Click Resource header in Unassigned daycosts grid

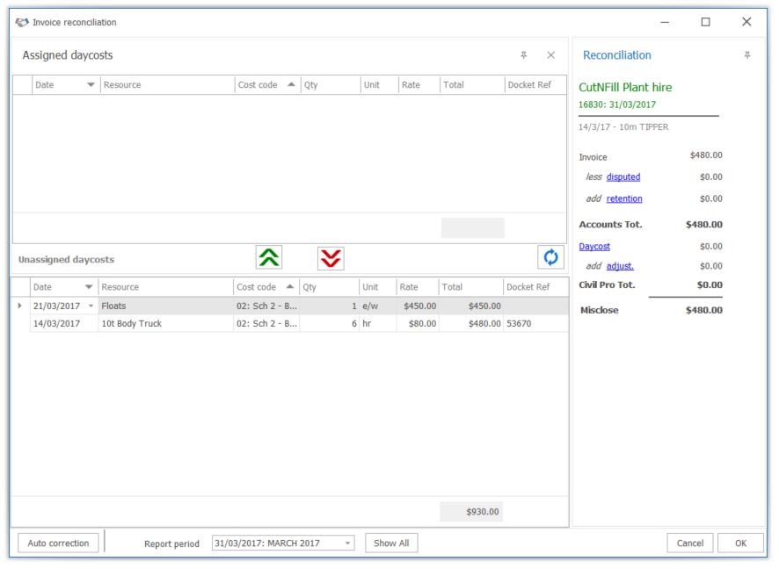click(165, 287)
